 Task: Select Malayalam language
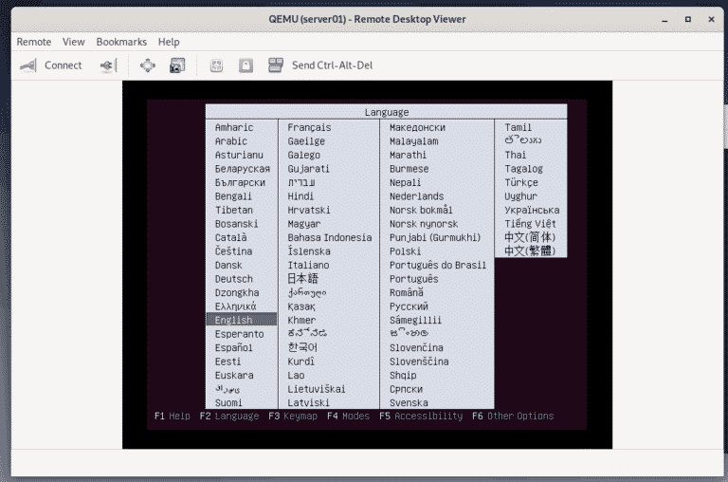pyautogui.click(x=413, y=141)
